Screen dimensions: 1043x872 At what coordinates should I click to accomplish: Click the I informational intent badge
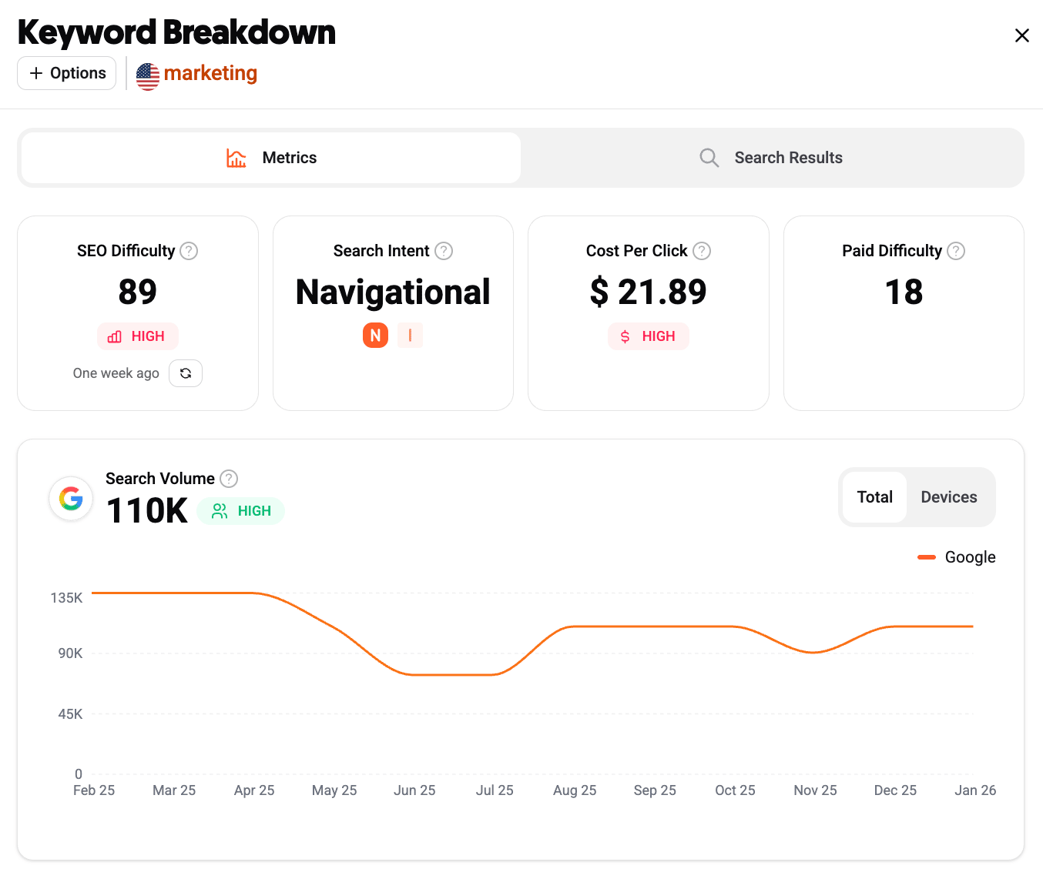click(410, 336)
